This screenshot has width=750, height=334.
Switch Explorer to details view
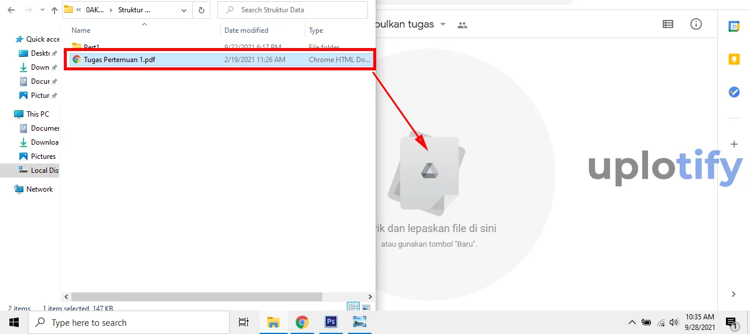[x=353, y=308]
